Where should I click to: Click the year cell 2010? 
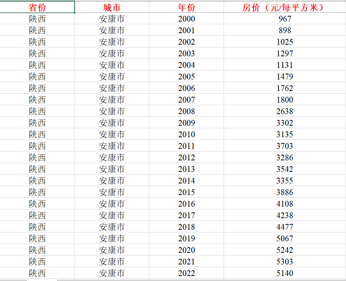click(186, 134)
